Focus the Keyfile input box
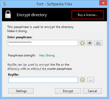This screenshot has height=99, width=109. click(43, 80)
